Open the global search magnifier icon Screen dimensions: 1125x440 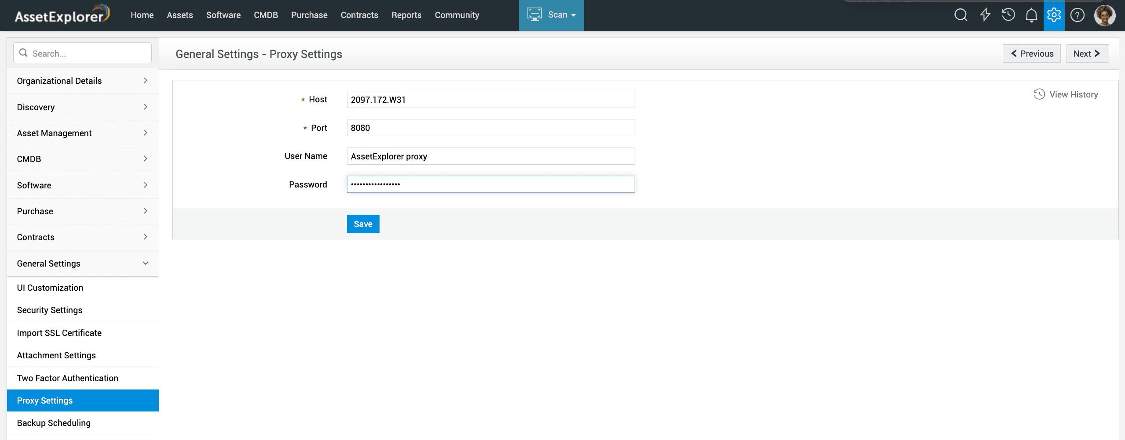pos(961,15)
